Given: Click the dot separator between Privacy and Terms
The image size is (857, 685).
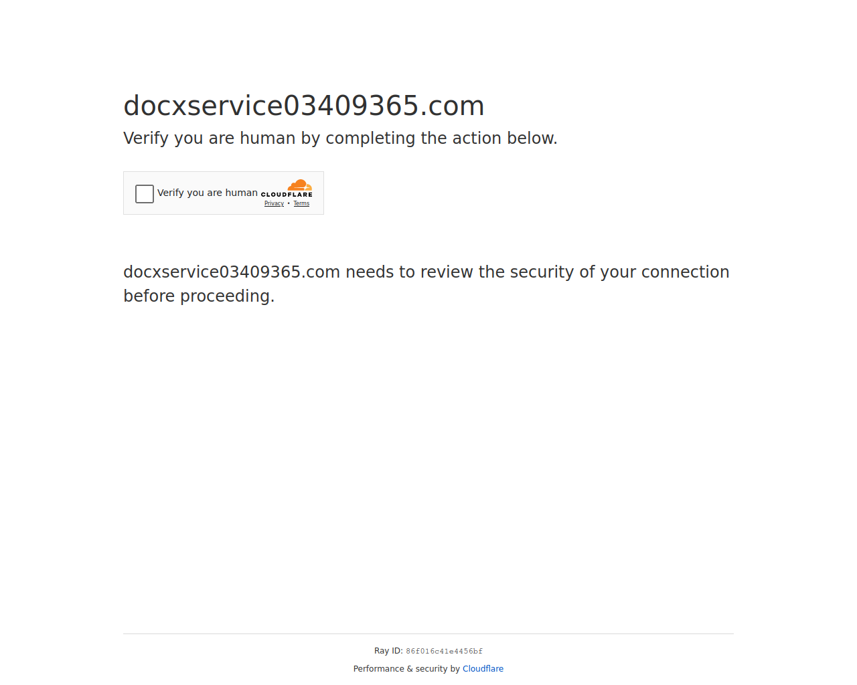Looking at the screenshot, I should 289,203.
